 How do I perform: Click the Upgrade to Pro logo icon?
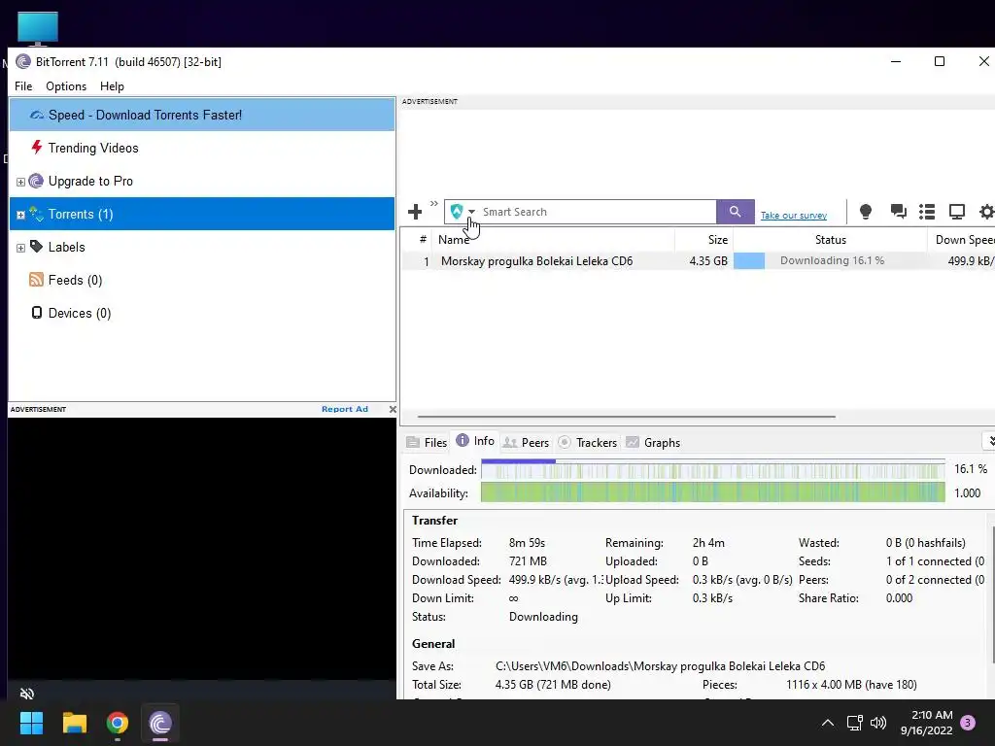[36, 181]
